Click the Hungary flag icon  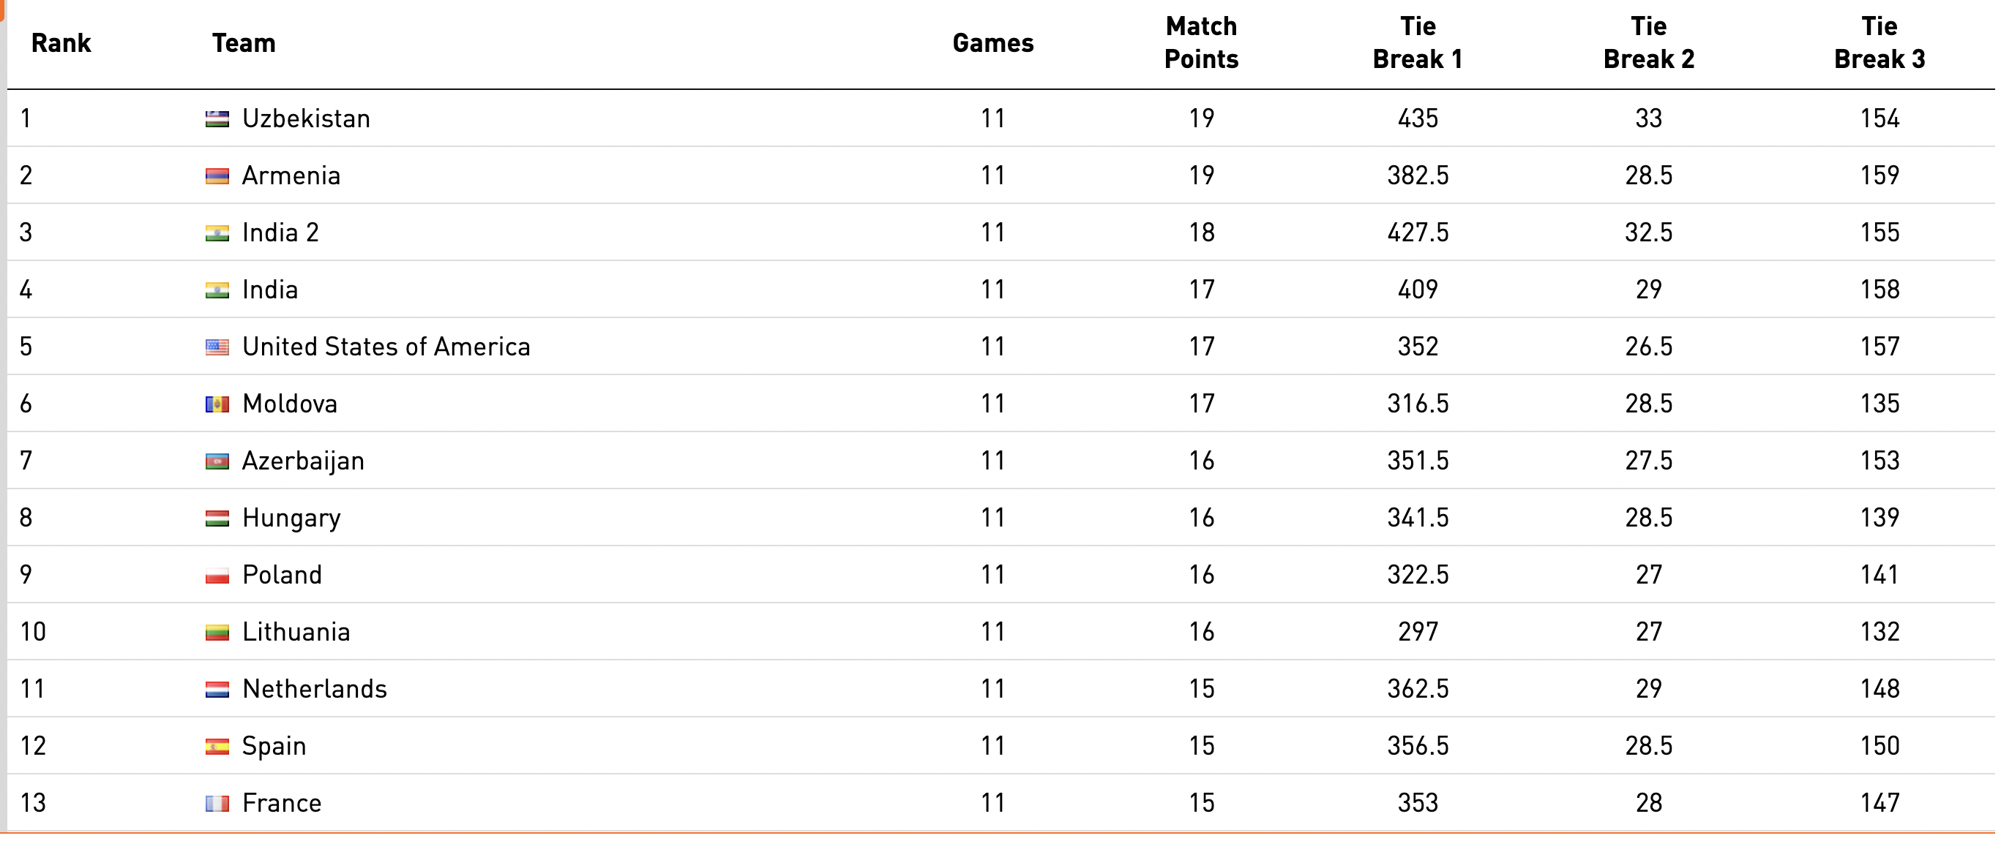[x=217, y=518]
